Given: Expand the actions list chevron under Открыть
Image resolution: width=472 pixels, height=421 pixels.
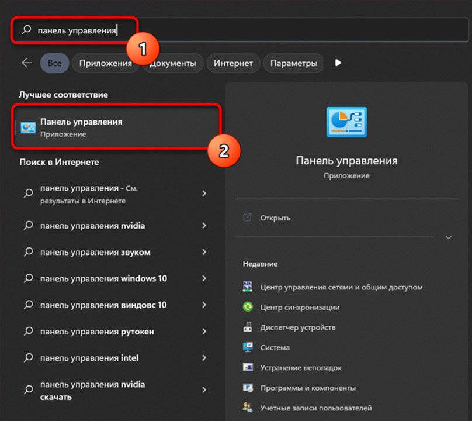Looking at the screenshot, I should (x=449, y=237).
